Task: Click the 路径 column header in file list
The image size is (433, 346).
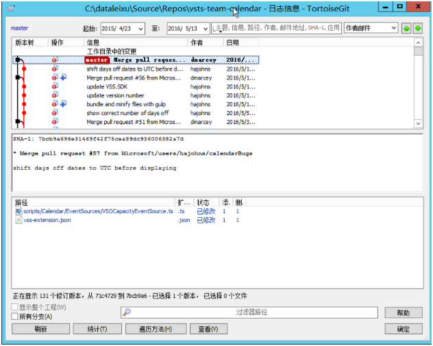Action: pyautogui.click(x=93, y=202)
